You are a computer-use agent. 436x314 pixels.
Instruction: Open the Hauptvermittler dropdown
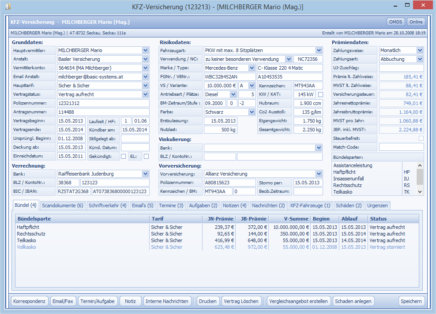tap(145, 50)
